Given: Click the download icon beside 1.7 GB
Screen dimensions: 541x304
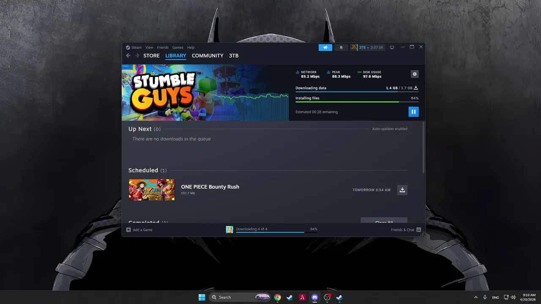Looking at the screenshot, I should tap(416, 88).
